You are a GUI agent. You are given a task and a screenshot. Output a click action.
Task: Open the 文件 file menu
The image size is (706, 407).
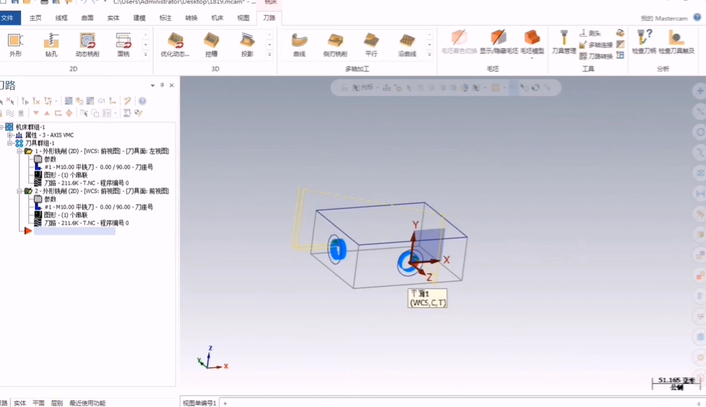coord(8,18)
